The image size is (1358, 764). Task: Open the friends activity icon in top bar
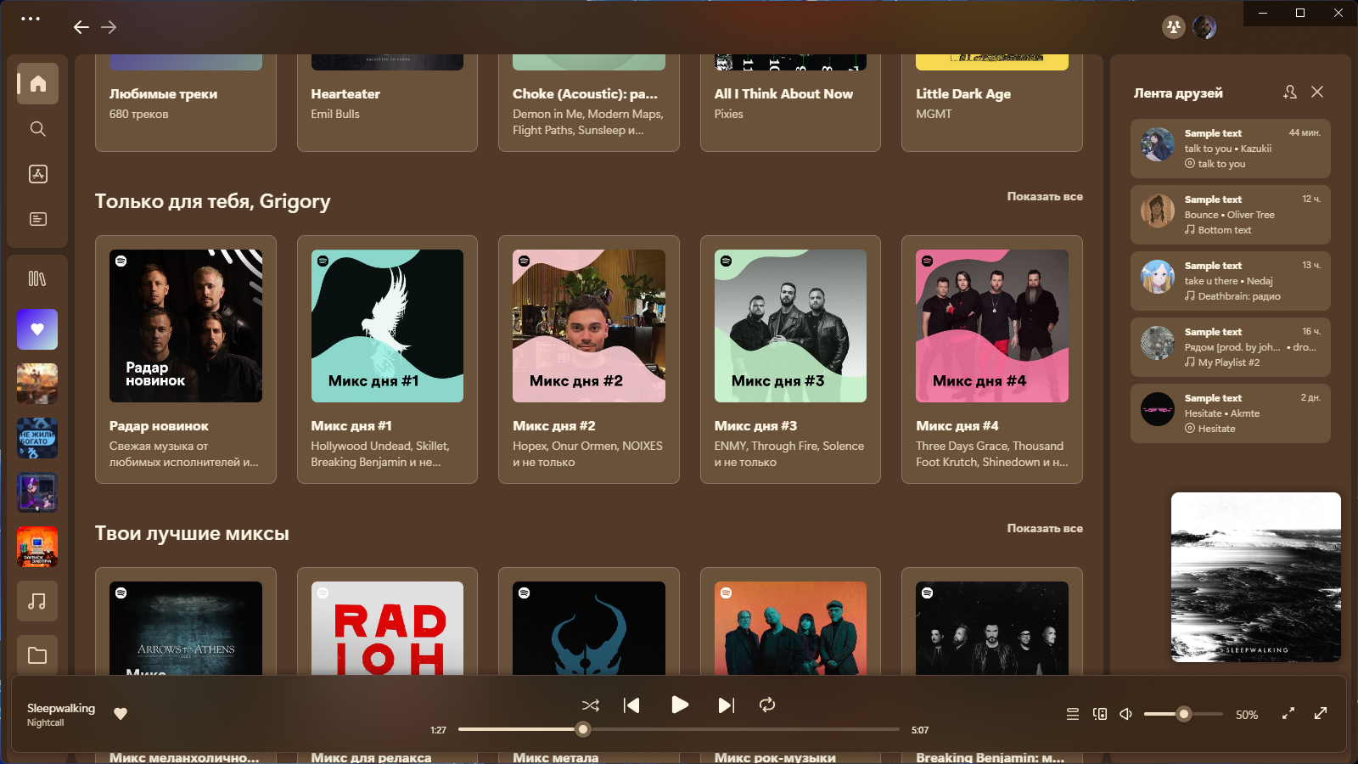tap(1174, 27)
